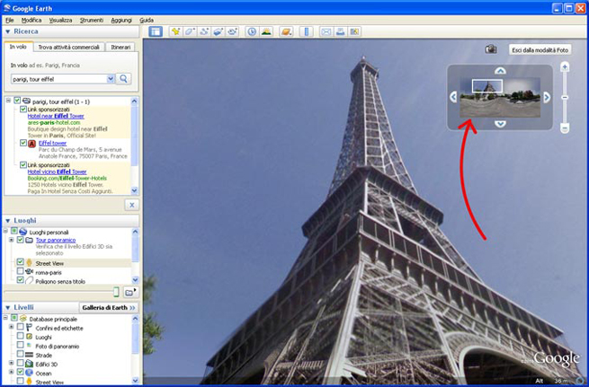Click the print icon in toolbar
Screen dimensions: 589x387
(x=340, y=31)
